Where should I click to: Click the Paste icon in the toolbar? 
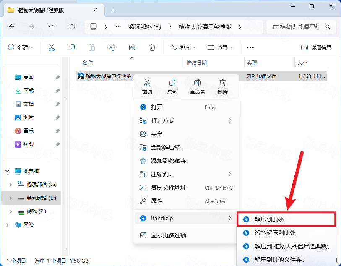[92, 47]
